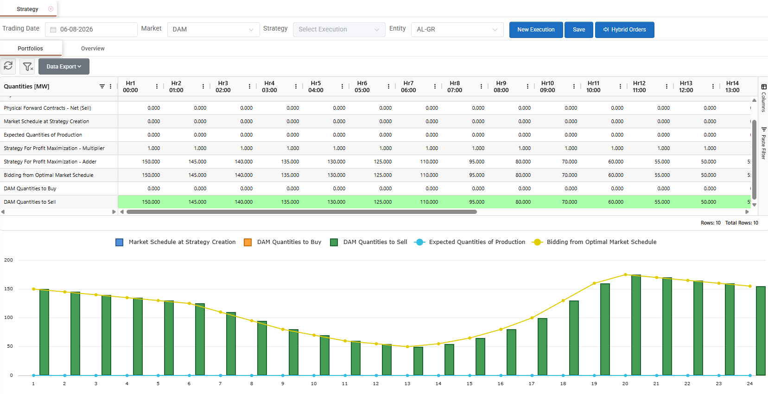
Task: Clear filters with the funnel icon
Action: click(x=28, y=67)
